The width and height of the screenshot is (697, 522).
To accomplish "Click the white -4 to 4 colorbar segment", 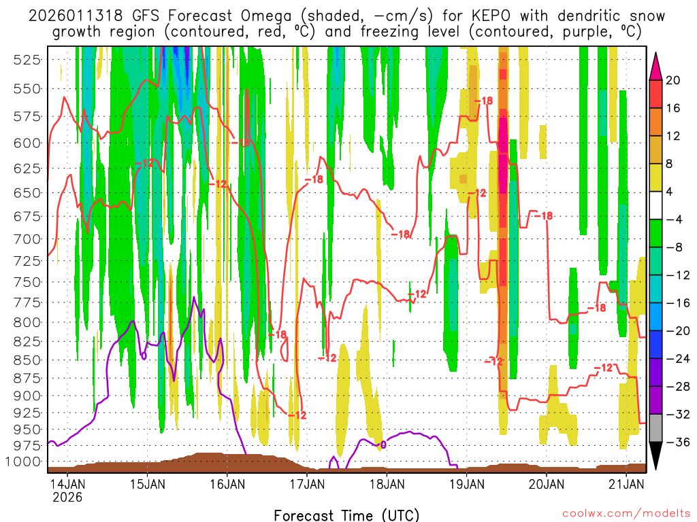I will coord(655,205).
